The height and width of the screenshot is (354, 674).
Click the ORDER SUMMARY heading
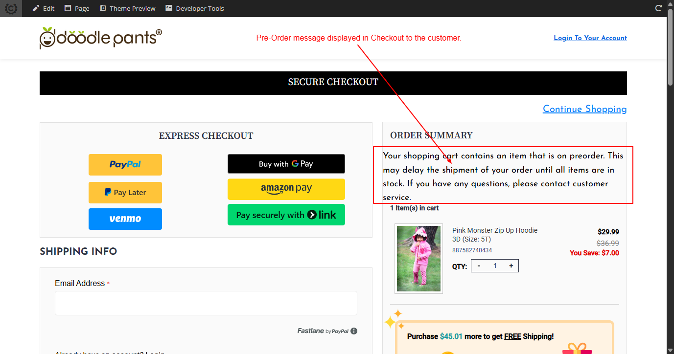431,135
